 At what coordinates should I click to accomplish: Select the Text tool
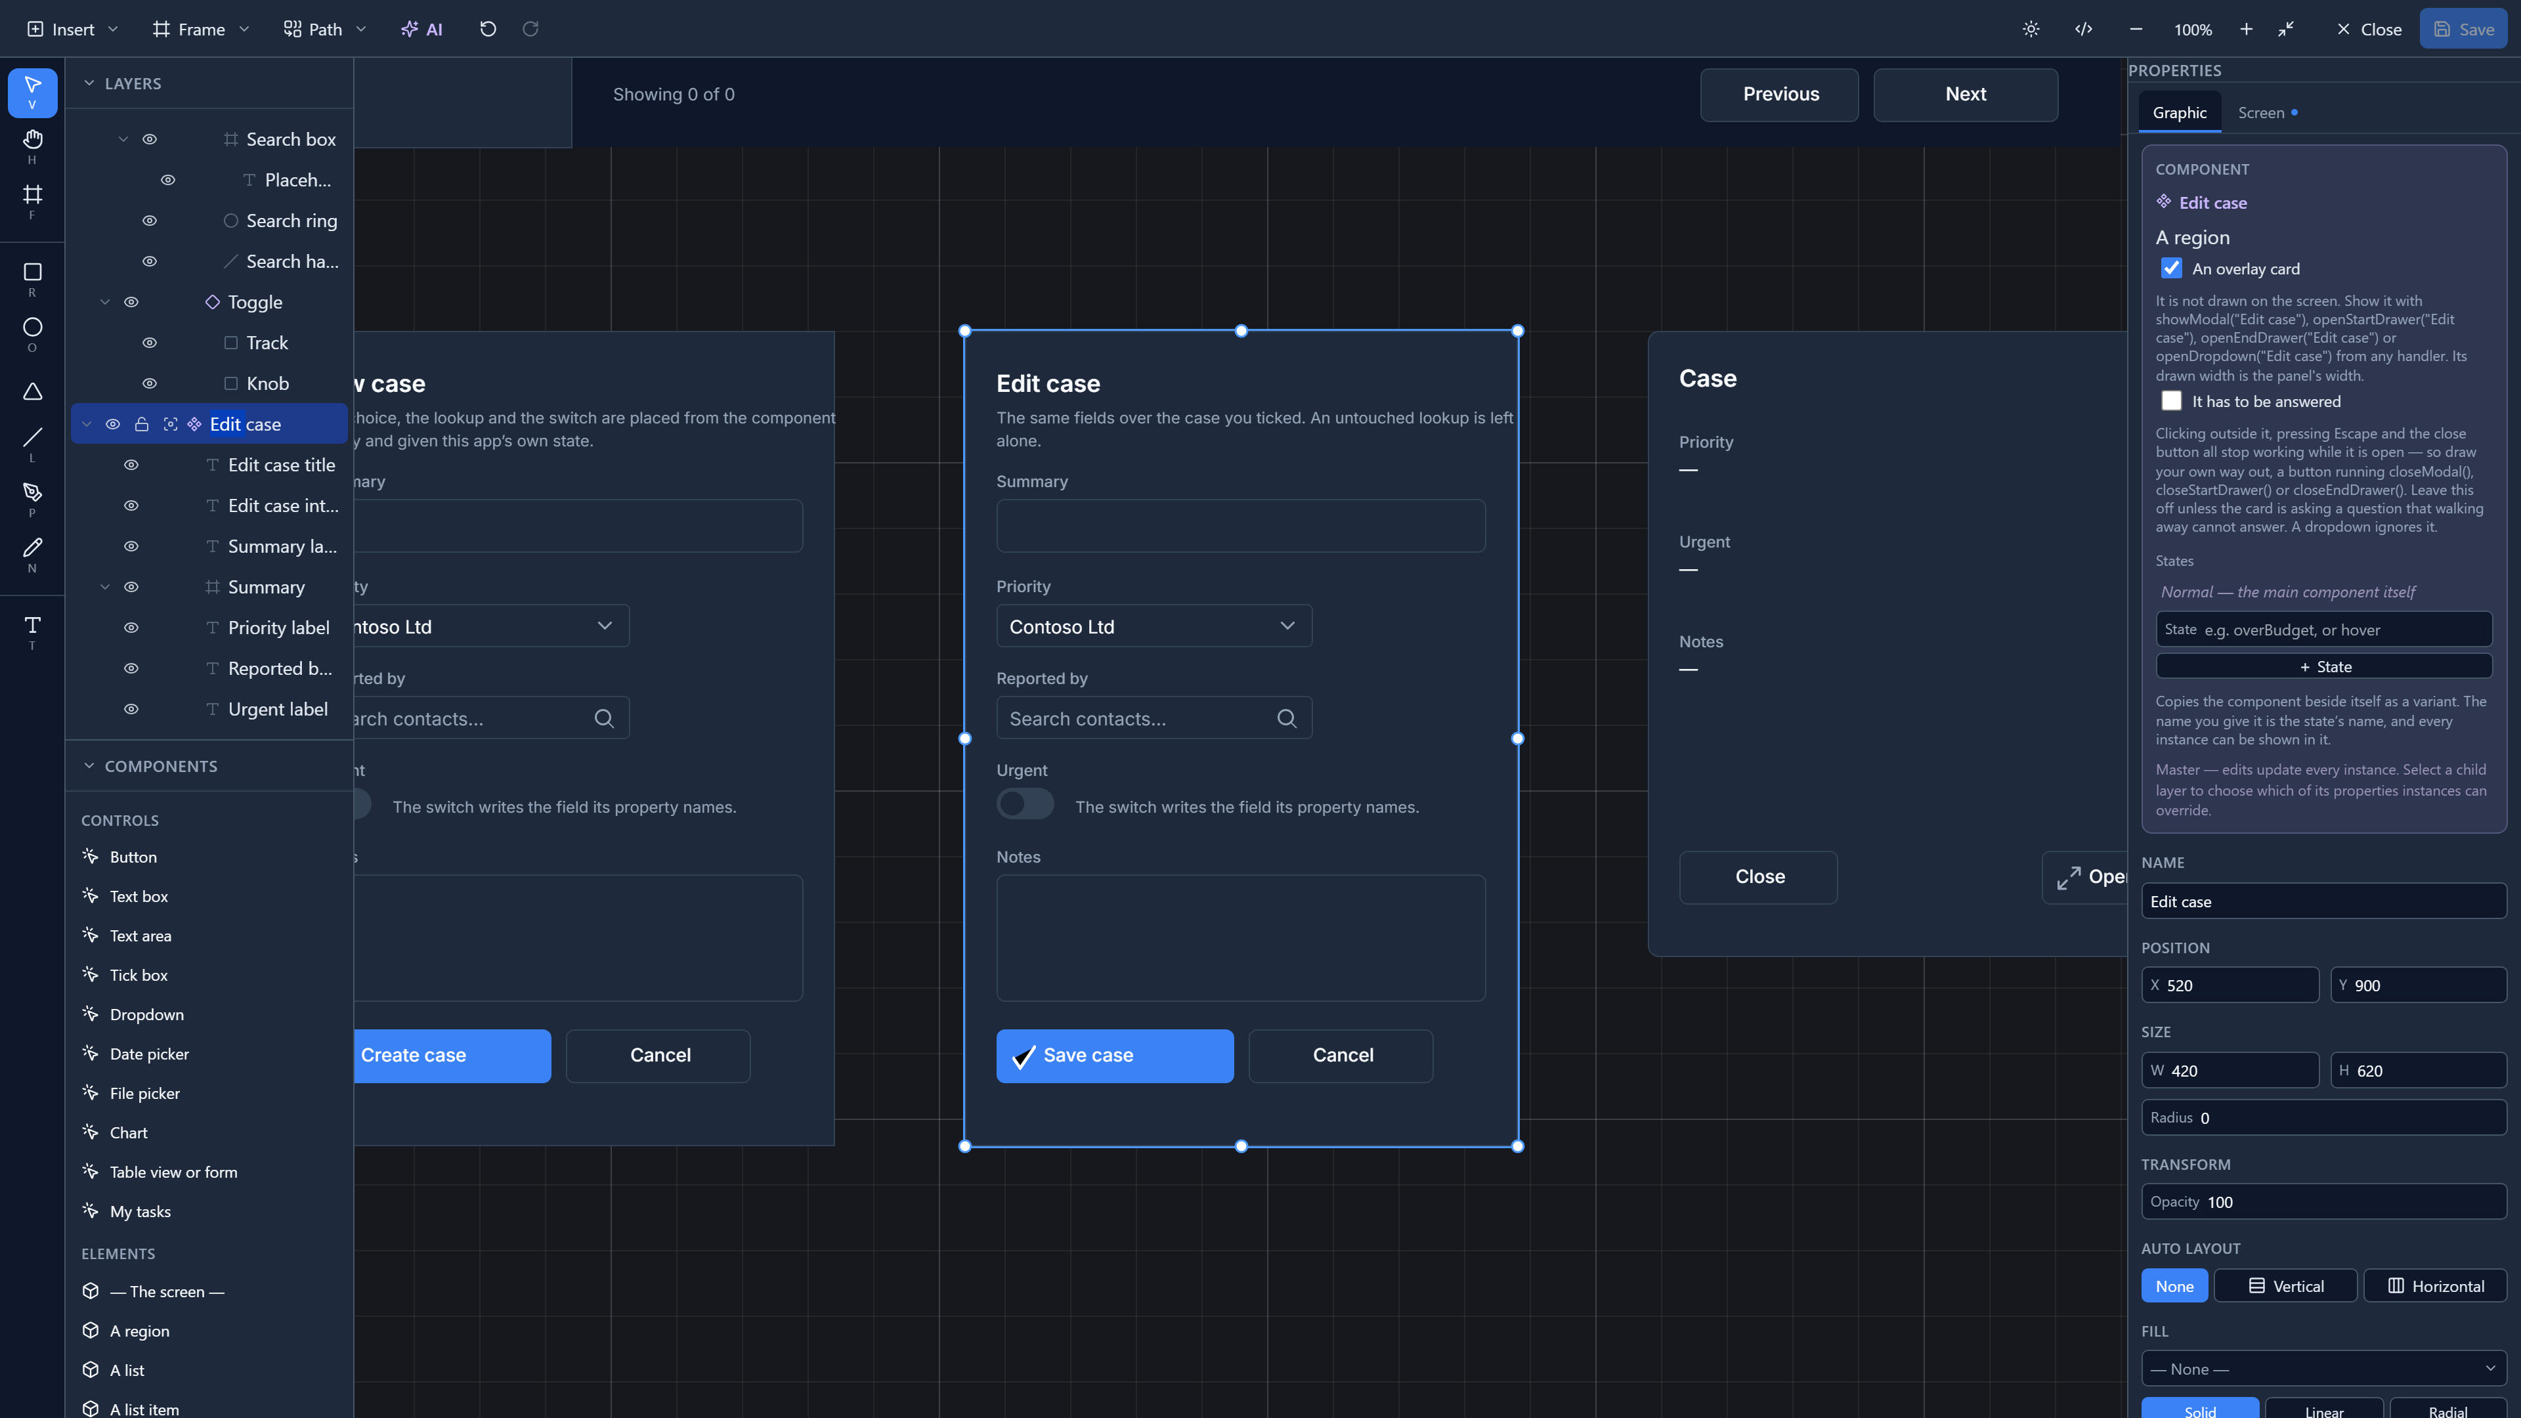32,631
